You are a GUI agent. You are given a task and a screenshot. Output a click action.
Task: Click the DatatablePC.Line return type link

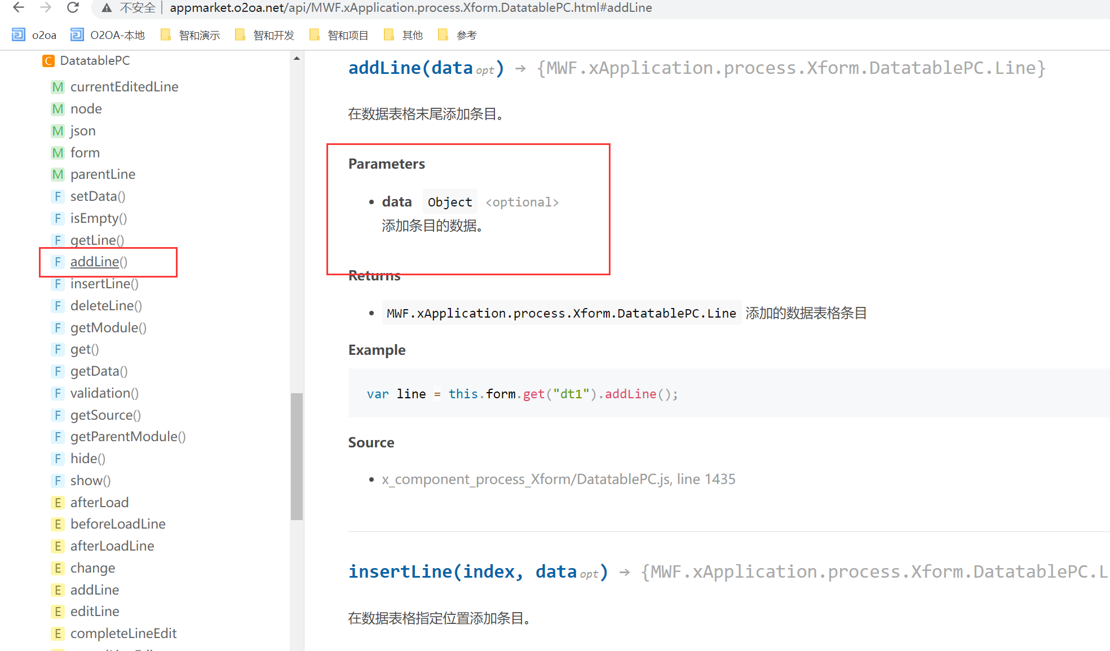pyautogui.click(x=561, y=314)
